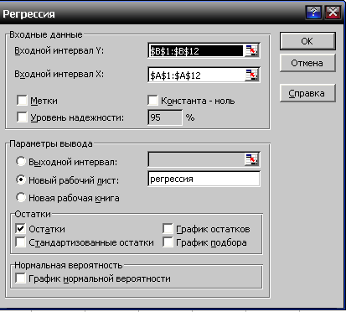Click the Регрессия title bar text
Image resolution: width=346 pixels, height=312 pixels.
tap(29, 14)
